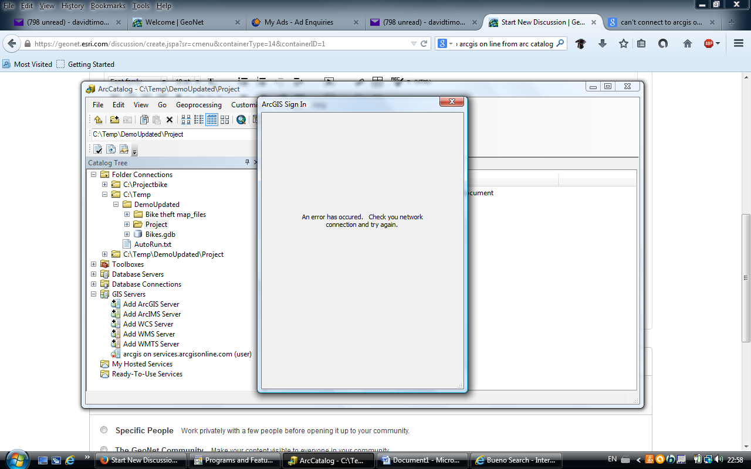This screenshot has height=469, width=751.
Task: Open Document1 Microsoft Word taskbar button
Action: [423, 460]
